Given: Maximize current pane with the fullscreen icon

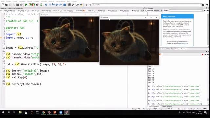Looking at the screenshot, I should 73,5.
